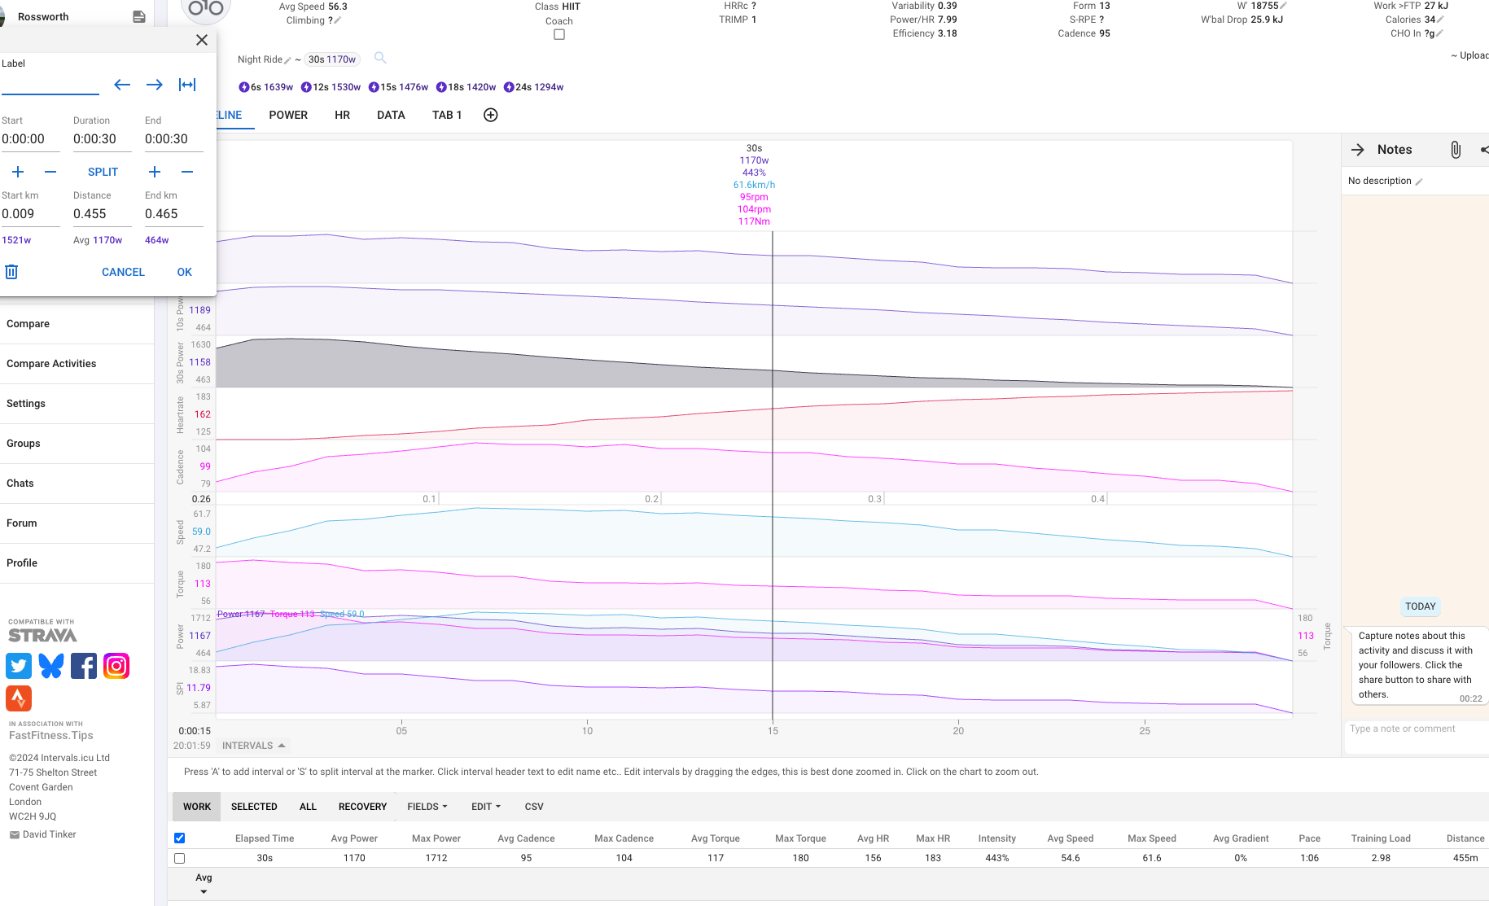Open the FIELDS dropdown
Viewport: 1489px width, 906px height.
click(427, 807)
